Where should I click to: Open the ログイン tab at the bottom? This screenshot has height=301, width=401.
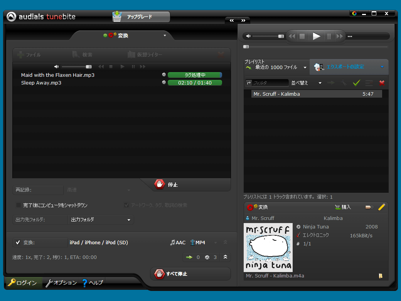[23, 283]
